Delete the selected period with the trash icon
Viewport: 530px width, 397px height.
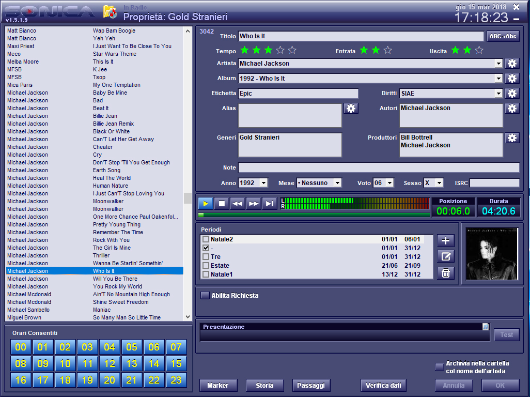445,273
